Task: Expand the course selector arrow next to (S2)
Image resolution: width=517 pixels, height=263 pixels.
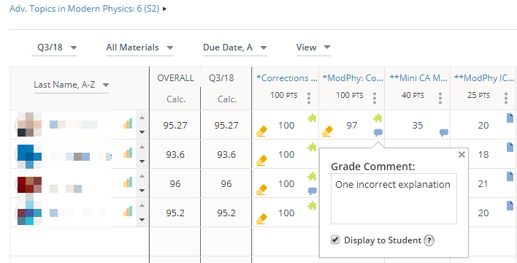Action: (x=164, y=9)
